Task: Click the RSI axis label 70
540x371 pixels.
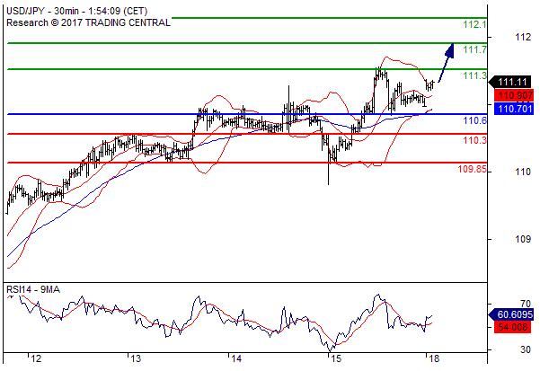Action: [x=526, y=304]
